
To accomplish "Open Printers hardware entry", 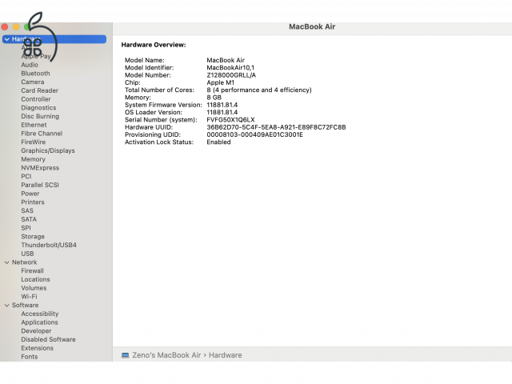I will [x=33, y=202].
